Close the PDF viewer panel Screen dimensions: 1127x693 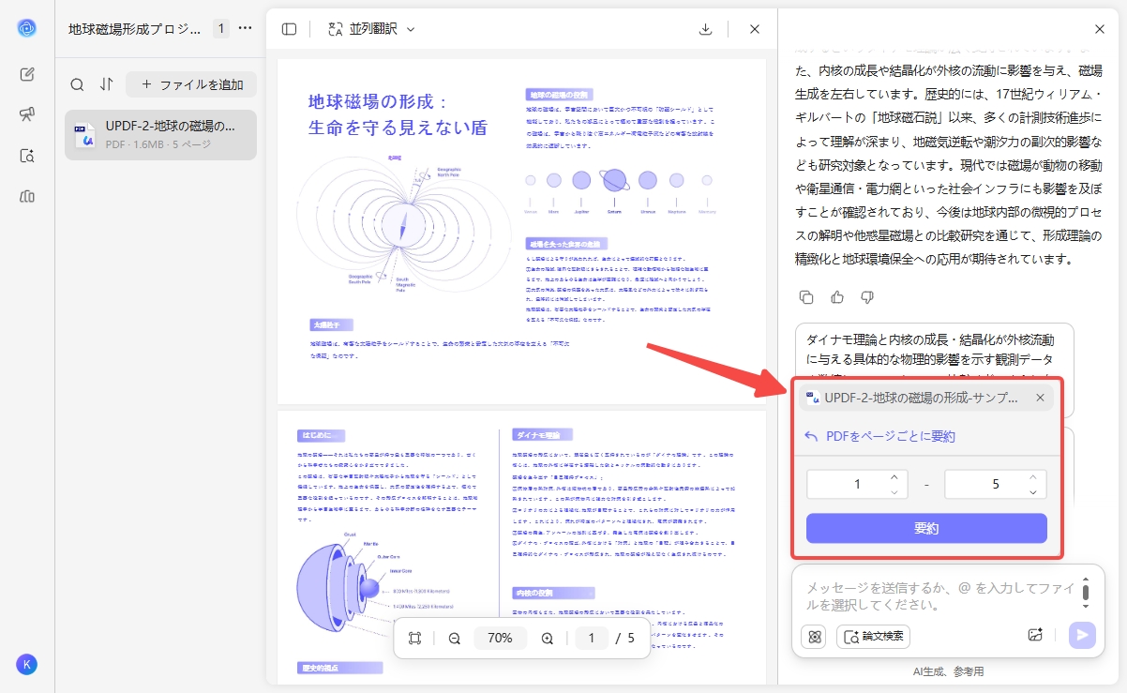pyautogui.click(x=755, y=29)
